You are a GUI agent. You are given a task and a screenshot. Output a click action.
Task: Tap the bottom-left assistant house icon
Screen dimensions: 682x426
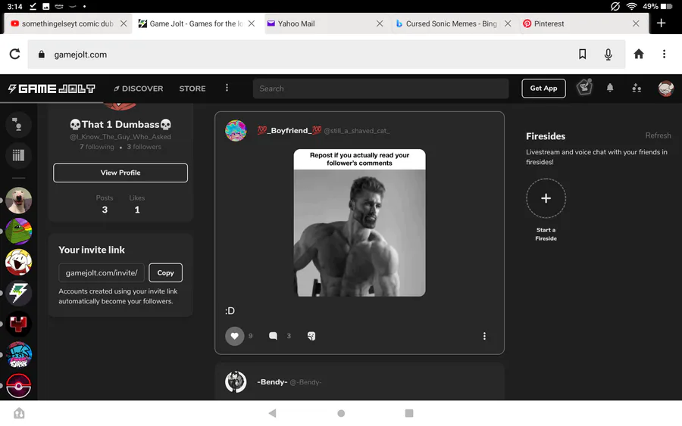(x=19, y=413)
